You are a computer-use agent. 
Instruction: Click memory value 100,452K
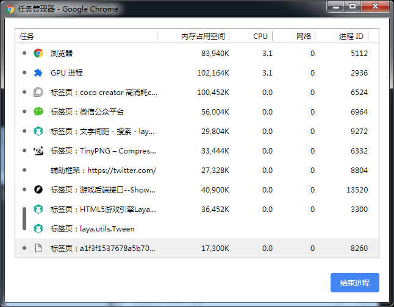click(213, 93)
